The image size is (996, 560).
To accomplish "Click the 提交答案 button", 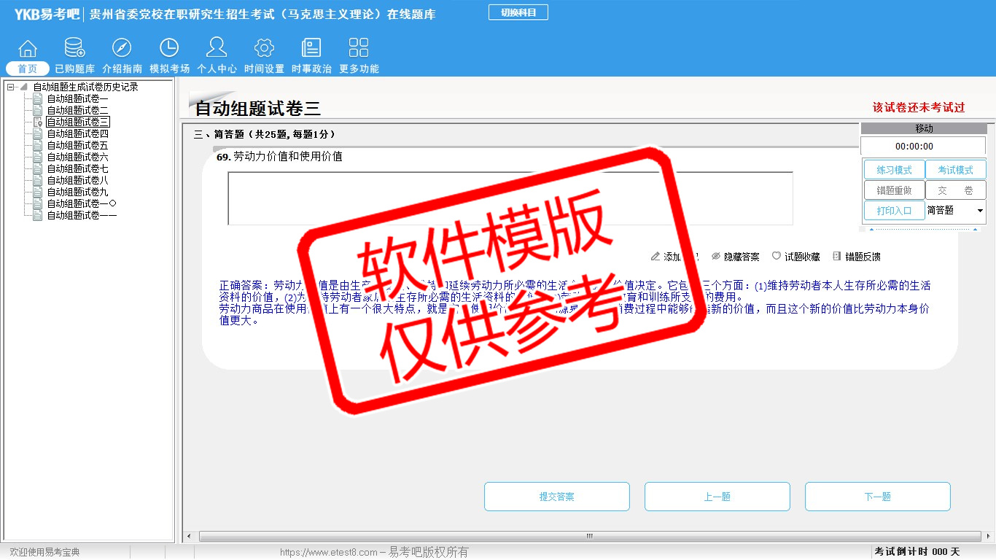I will [557, 497].
